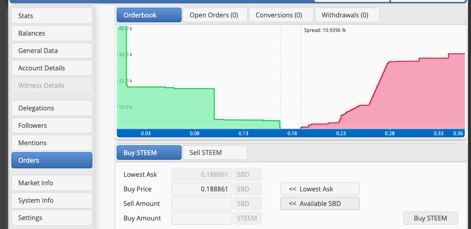
Task: Switch to the Orderbook tab
Action: [x=149, y=15]
